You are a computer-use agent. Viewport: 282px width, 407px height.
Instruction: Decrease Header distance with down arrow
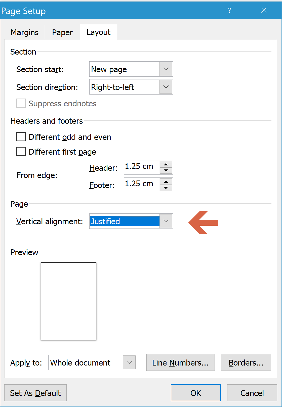click(x=166, y=171)
